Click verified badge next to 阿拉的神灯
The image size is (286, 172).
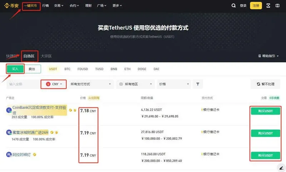34,155
